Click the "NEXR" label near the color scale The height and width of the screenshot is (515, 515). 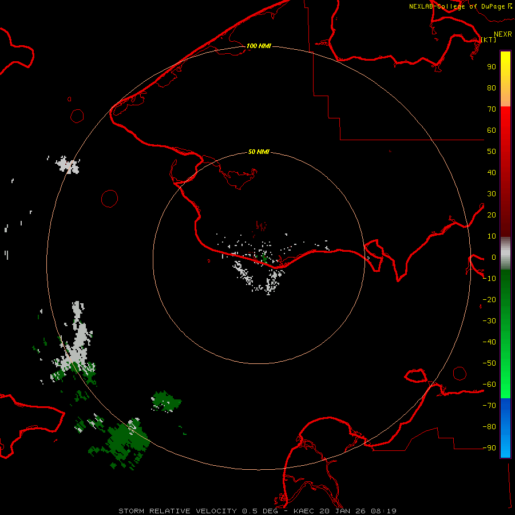503,34
